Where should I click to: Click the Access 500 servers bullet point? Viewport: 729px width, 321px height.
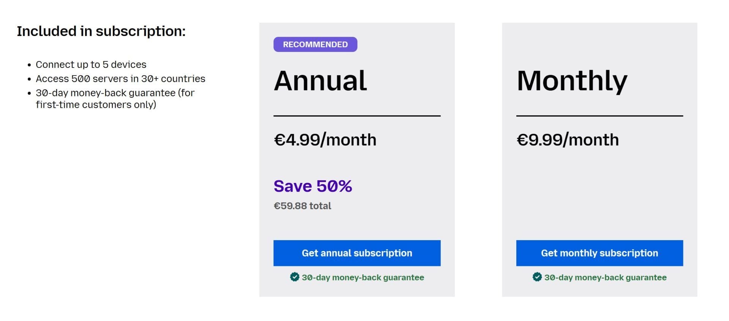(121, 79)
